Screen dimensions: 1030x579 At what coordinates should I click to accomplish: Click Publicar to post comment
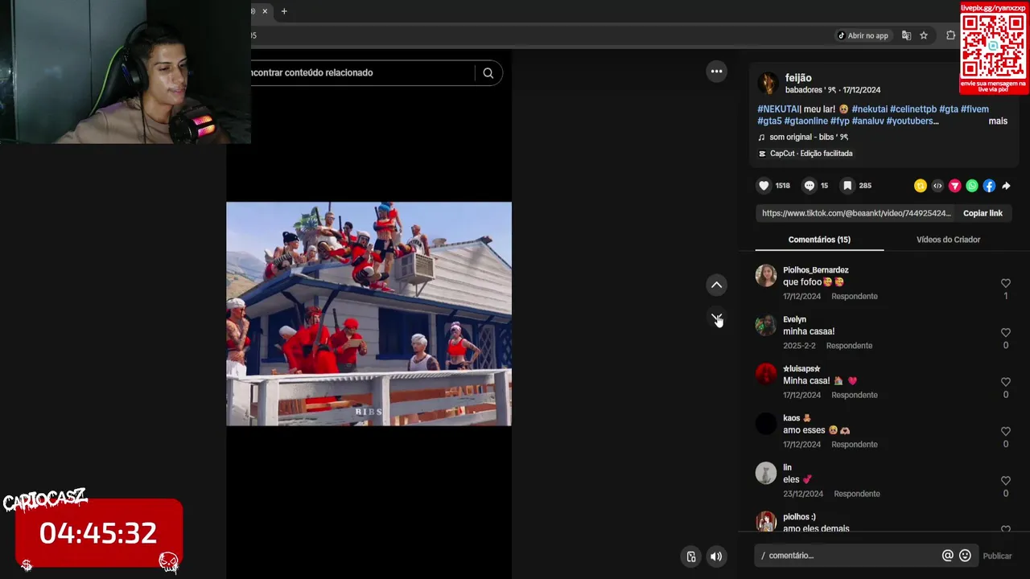[x=997, y=556]
